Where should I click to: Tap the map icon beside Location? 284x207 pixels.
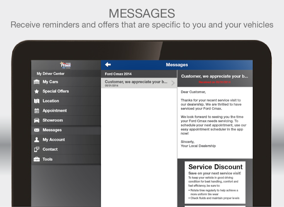point(36,101)
